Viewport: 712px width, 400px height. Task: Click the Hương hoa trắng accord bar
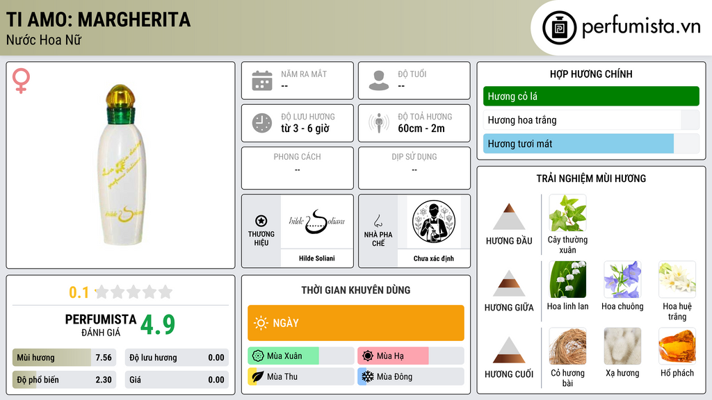[591, 120]
